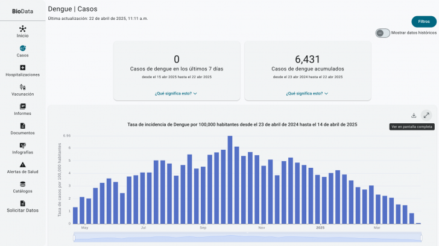The height and width of the screenshot is (246, 439).
Task: Expand '¿Qué significa esto?' under accumulated cases
Action: tap(308, 93)
